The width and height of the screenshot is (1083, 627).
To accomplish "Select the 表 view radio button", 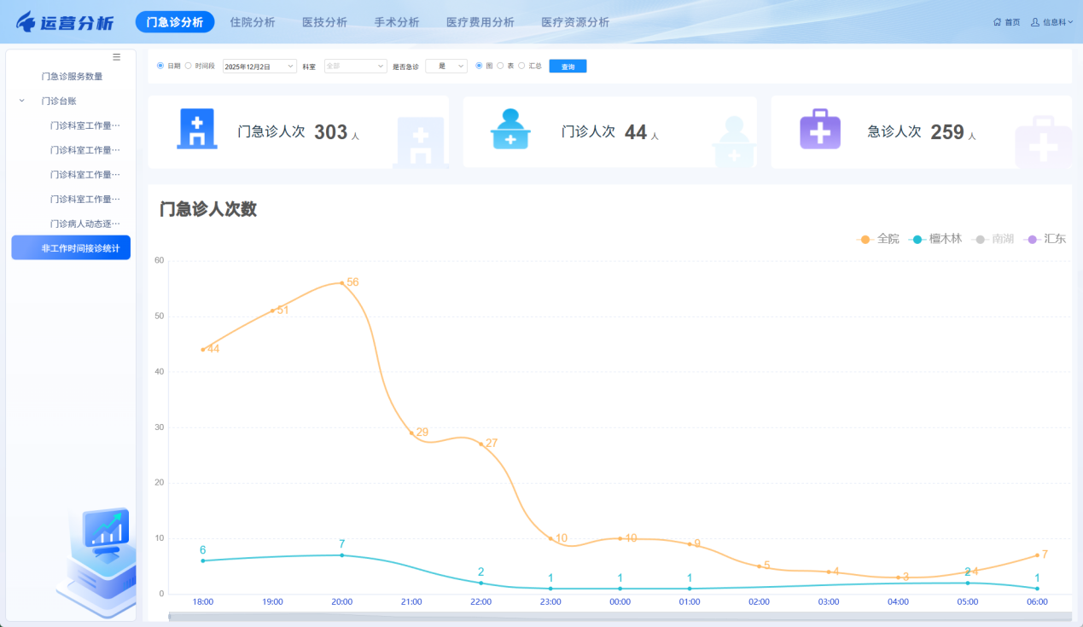I will click(x=501, y=66).
